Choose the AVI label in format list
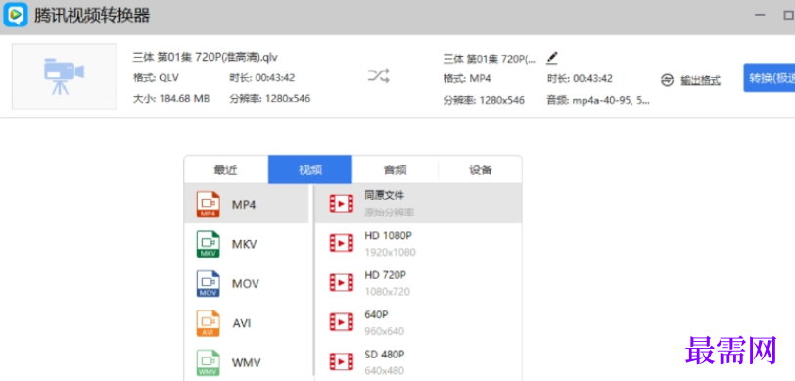Image resolution: width=795 pixels, height=381 pixels. click(242, 323)
